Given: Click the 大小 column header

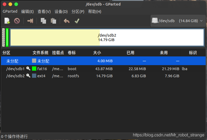Looking at the screenshot, I should tap(97, 53).
